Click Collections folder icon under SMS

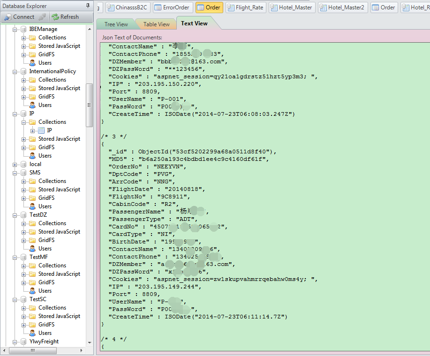click(32, 181)
